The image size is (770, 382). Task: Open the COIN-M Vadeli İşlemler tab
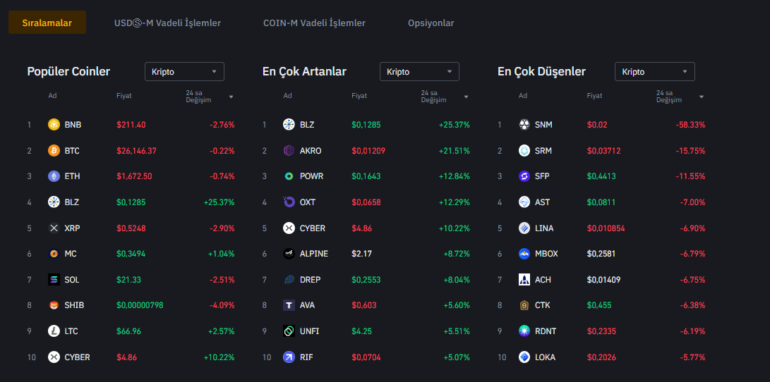click(x=314, y=23)
